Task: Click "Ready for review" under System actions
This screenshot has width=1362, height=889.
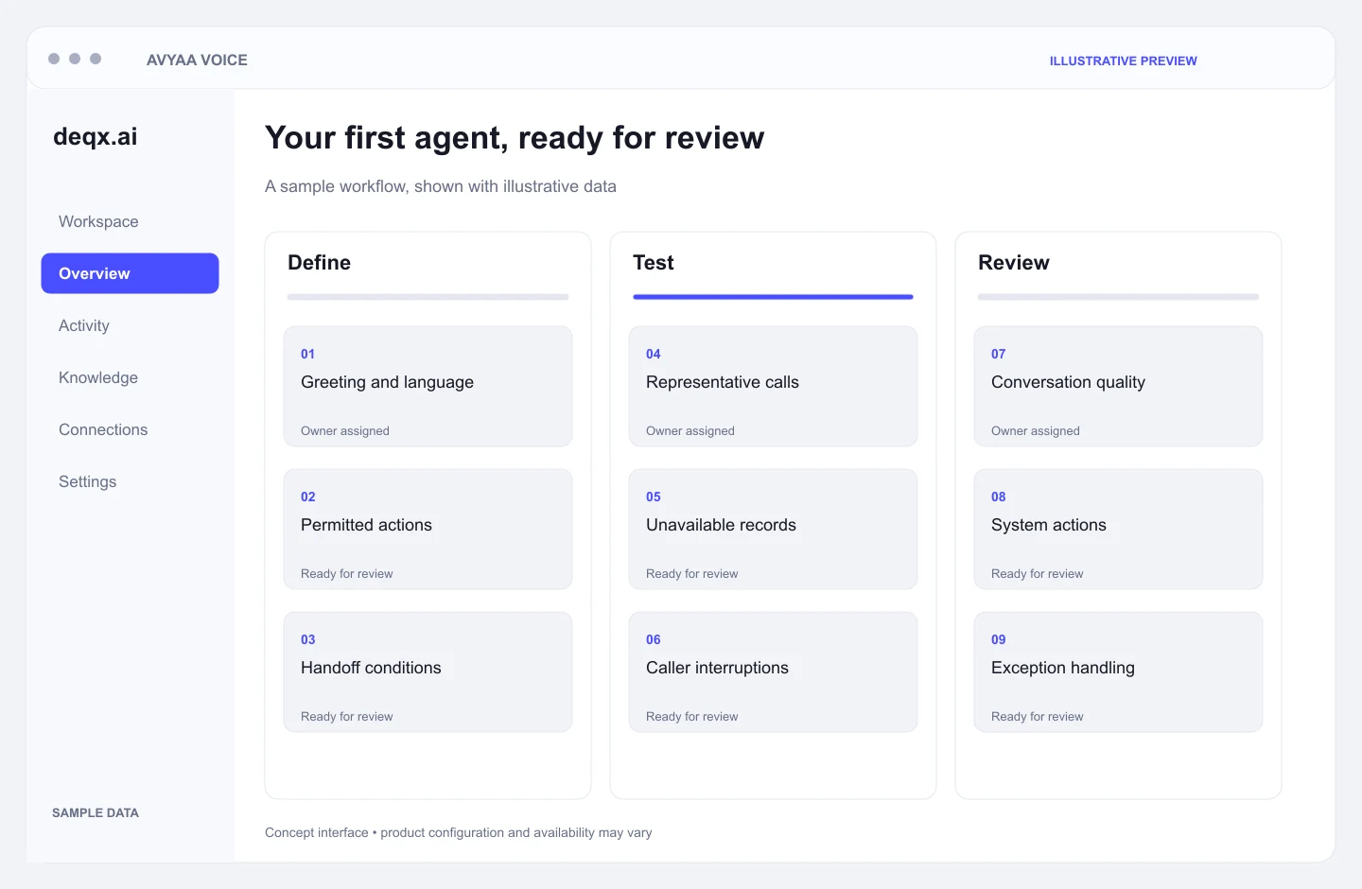Action: [1038, 573]
